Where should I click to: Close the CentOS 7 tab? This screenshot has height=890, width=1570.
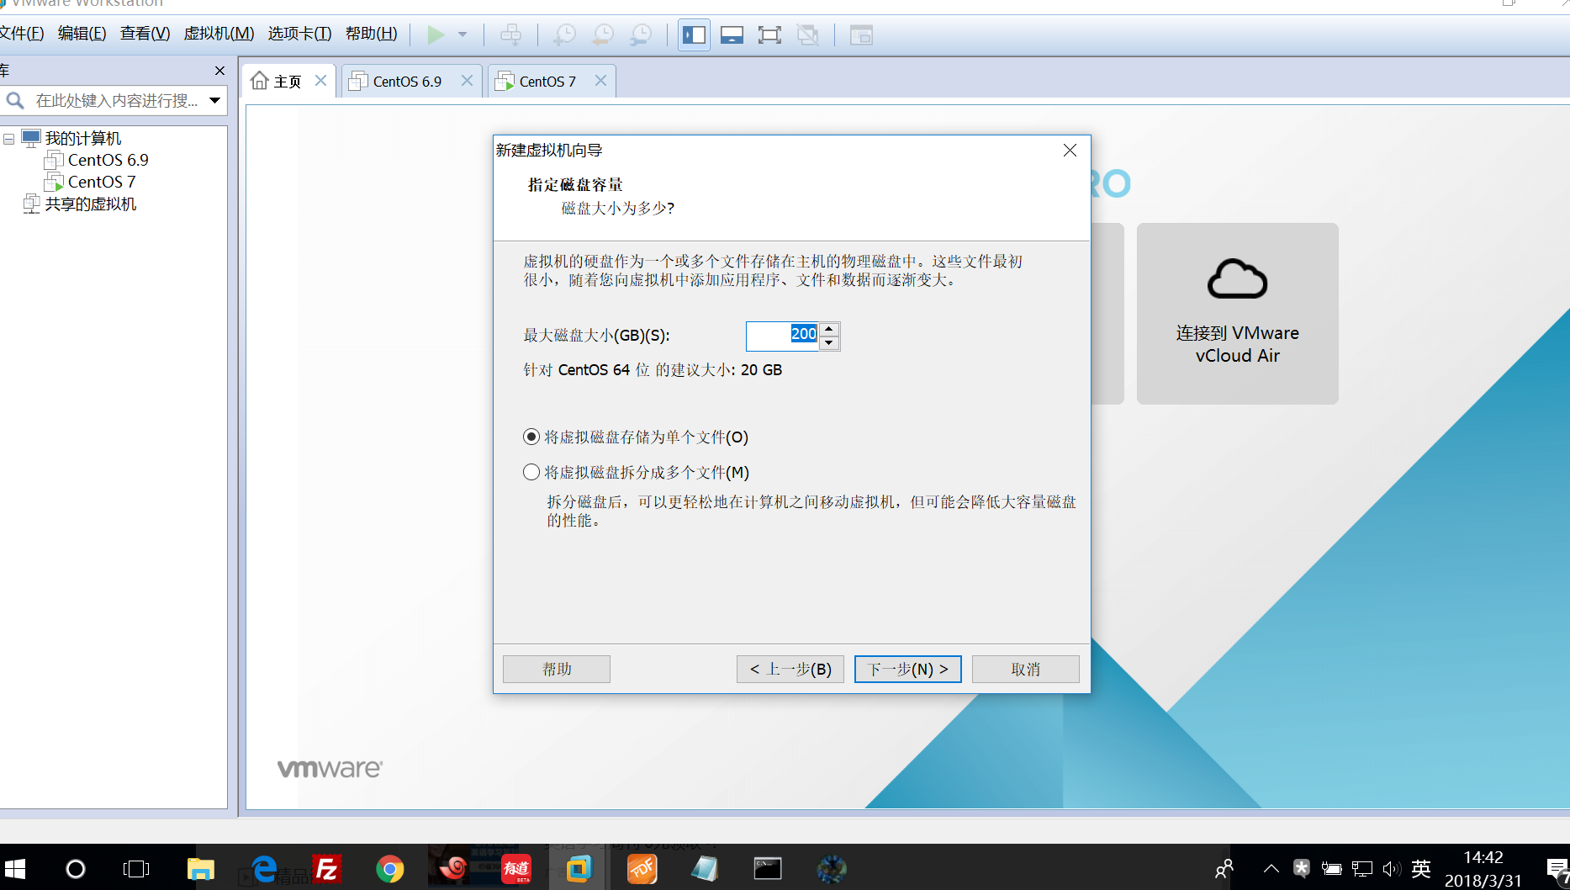click(x=600, y=81)
